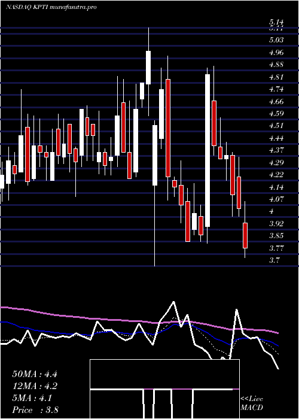Click the 4.59 price level label
Image resolution: width=299 pixels, height=419 pixels.
[276, 114]
